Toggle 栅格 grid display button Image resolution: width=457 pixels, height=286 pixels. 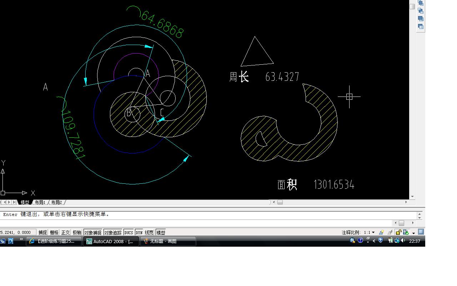point(54,232)
